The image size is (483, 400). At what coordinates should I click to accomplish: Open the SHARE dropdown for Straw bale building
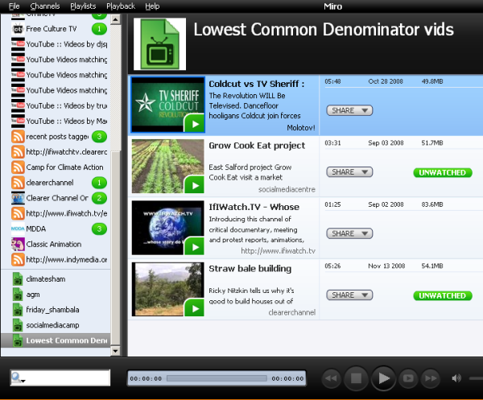(x=349, y=295)
